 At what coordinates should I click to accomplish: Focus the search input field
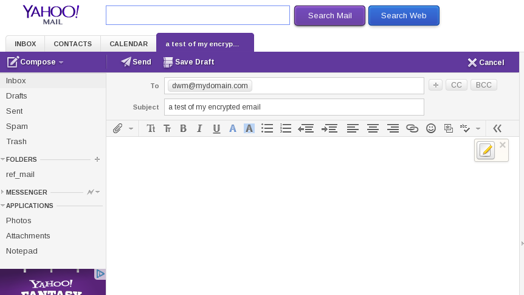(x=198, y=15)
